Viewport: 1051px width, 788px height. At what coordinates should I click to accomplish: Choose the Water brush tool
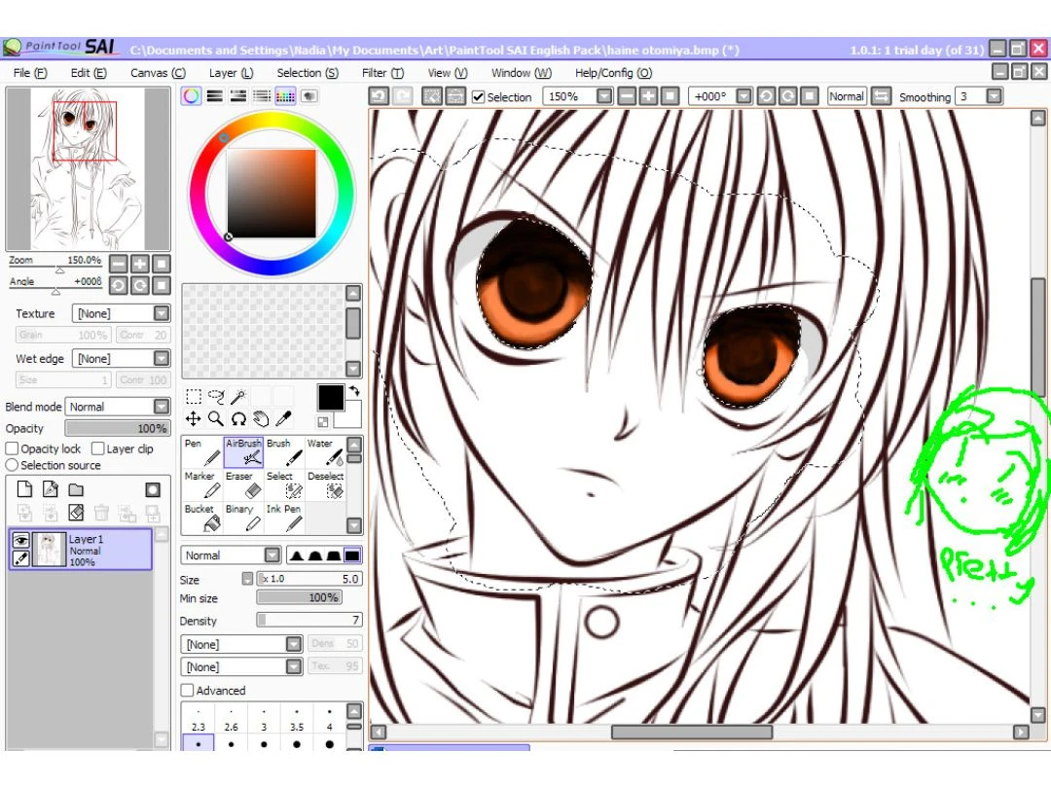point(325,452)
